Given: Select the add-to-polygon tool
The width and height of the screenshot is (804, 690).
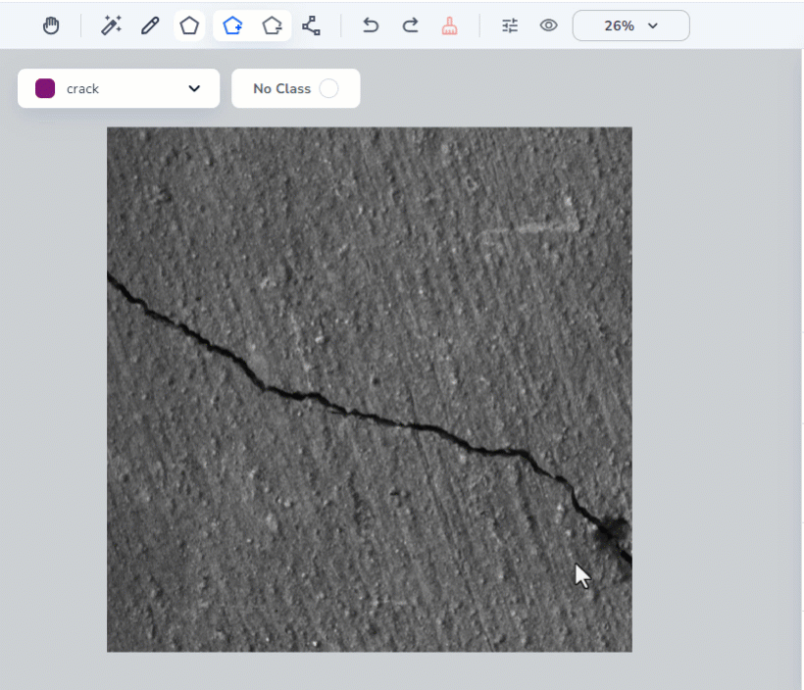Looking at the screenshot, I should (x=232, y=25).
